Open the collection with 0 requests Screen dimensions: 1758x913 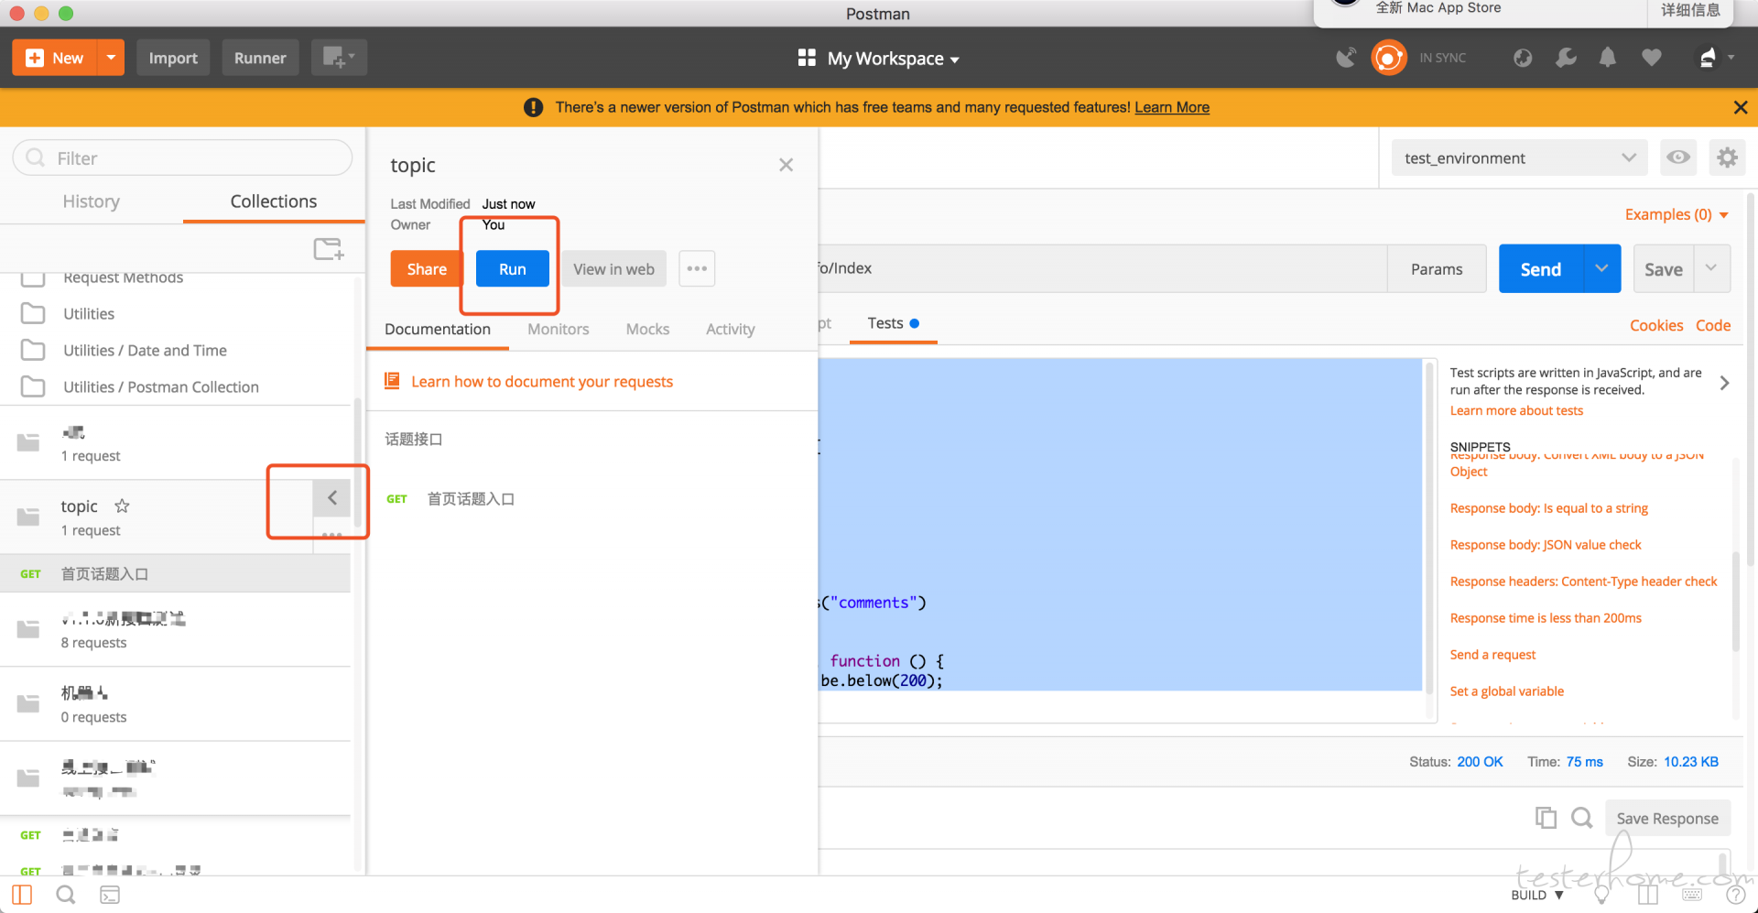point(176,703)
